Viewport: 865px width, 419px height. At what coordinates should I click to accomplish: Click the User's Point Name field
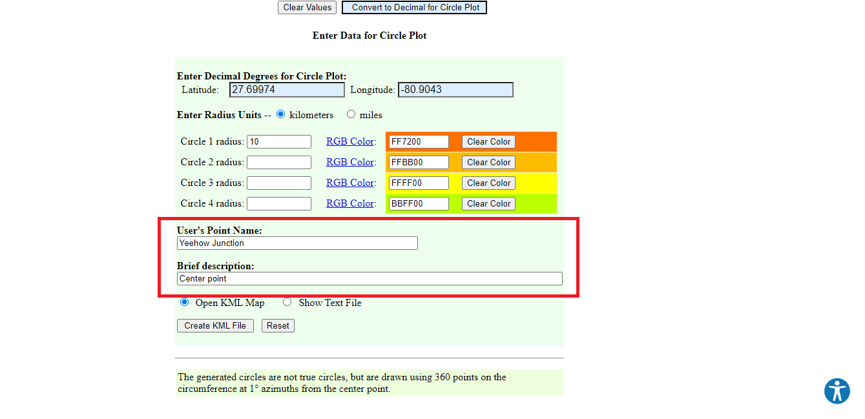coord(297,243)
